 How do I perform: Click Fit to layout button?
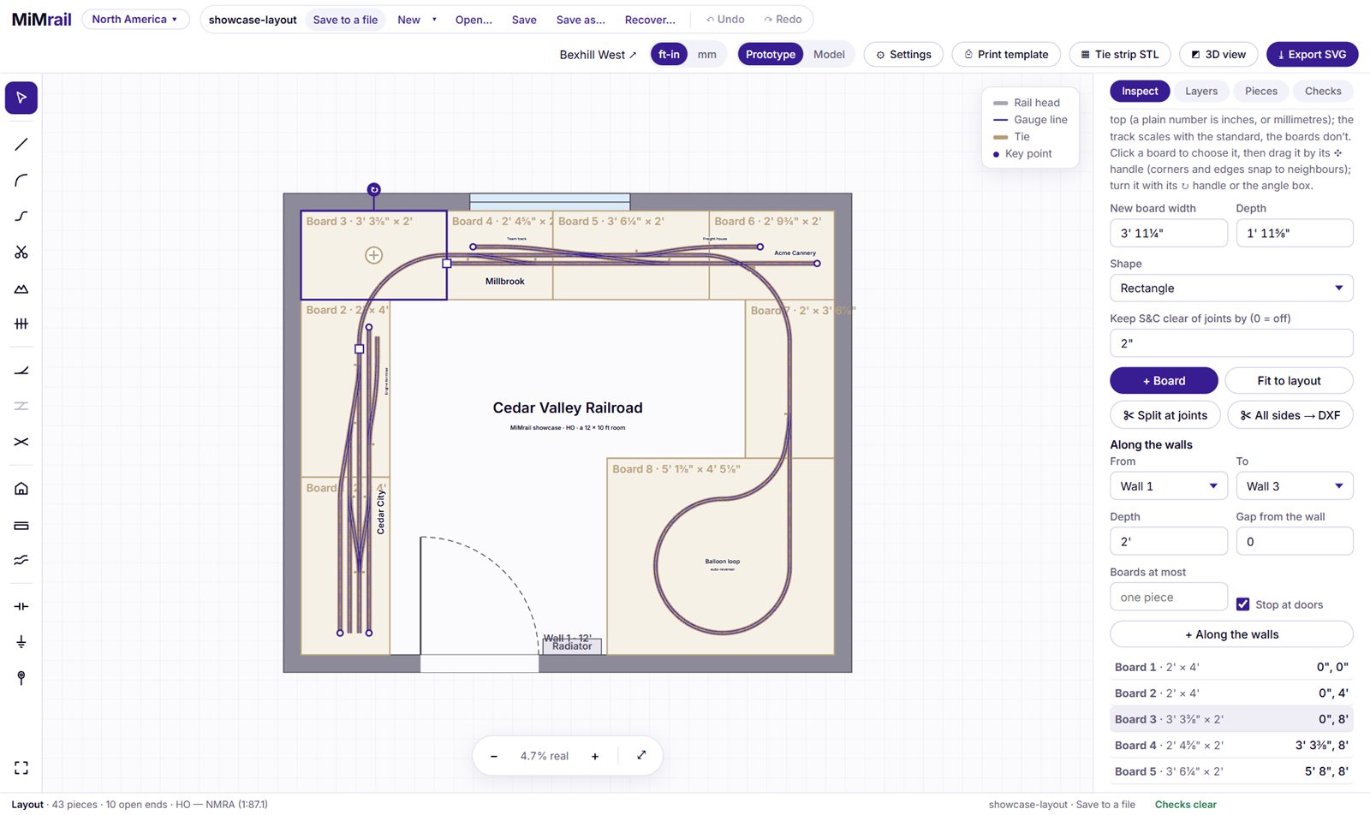click(1289, 381)
